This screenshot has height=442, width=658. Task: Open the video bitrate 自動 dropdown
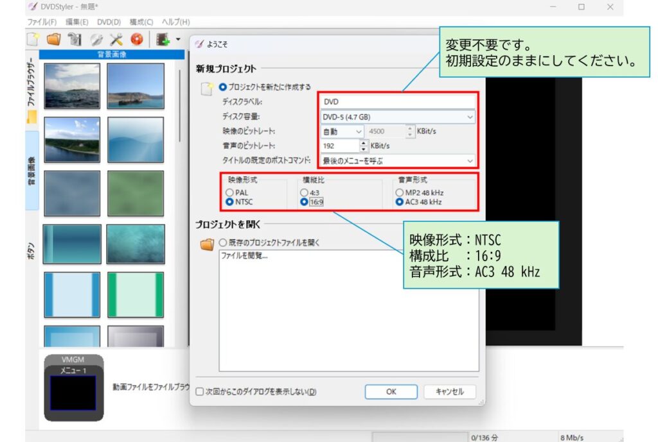pyautogui.click(x=342, y=132)
